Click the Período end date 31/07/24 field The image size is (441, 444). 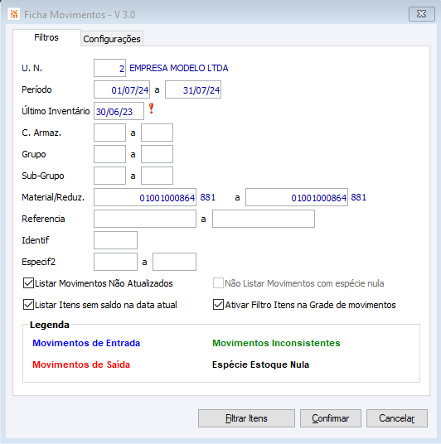pos(193,89)
